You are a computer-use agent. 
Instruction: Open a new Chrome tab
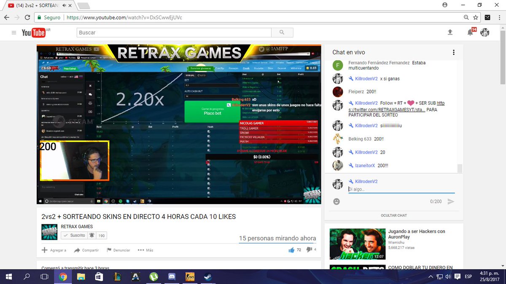tap(83, 5)
